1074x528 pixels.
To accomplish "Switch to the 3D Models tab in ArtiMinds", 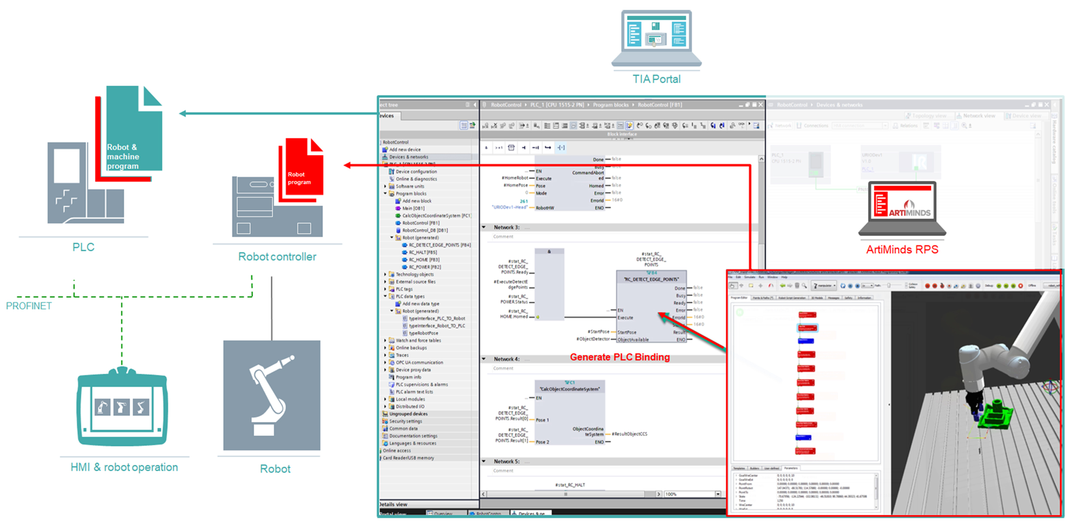I will tap(817, 298).
